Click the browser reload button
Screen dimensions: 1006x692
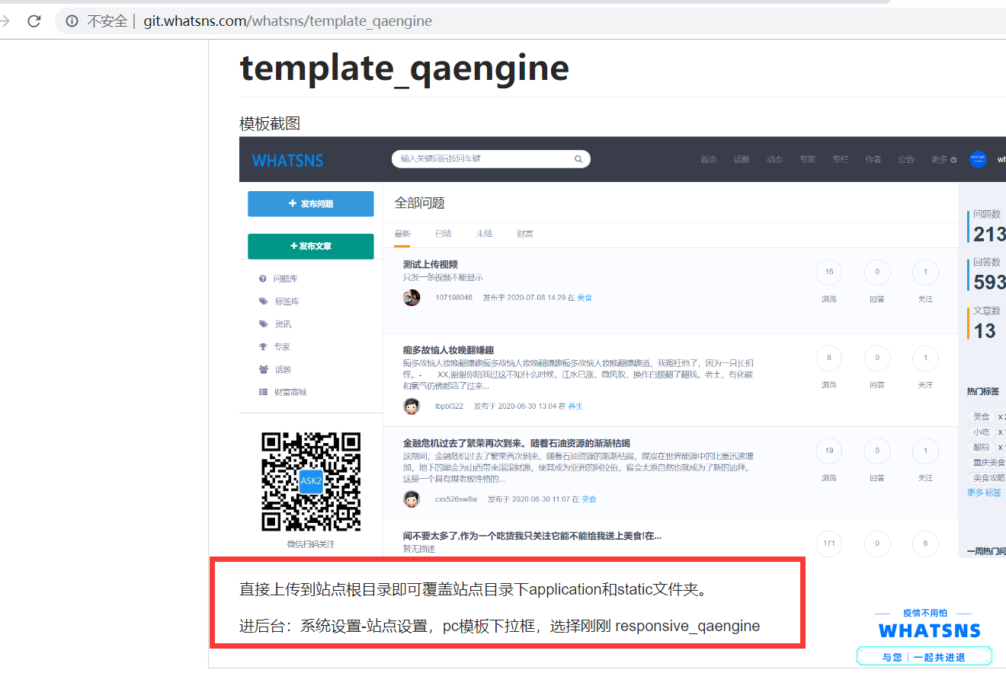point(34,21)
